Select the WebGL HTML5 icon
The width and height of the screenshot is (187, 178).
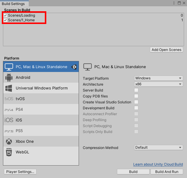point(9,152)
